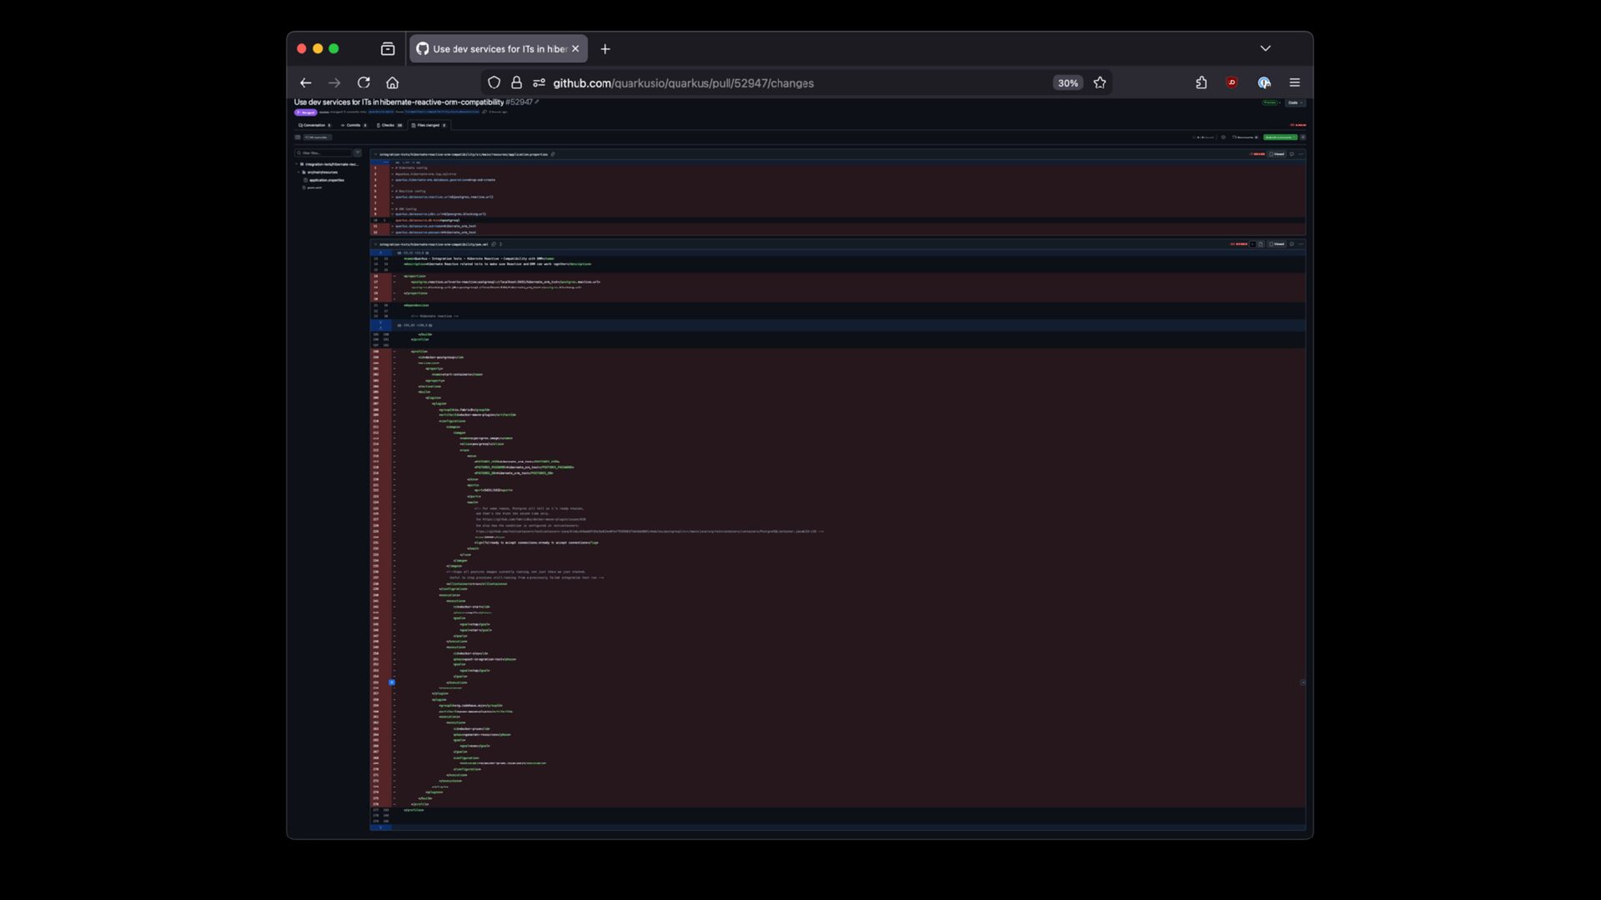Open the Firefox hamburger application menu
Viewport: 1601px width, 900px height.
point(1294,82)
